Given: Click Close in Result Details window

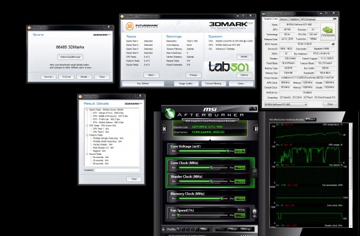Looking at the screenshot, I should [x=134, y=179].
